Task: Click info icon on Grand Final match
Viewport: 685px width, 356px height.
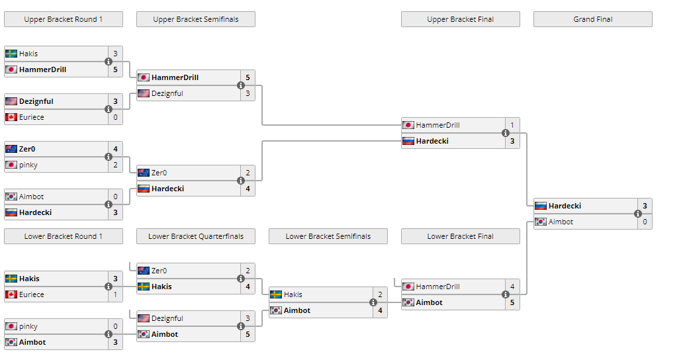Action: click(638, 214)
